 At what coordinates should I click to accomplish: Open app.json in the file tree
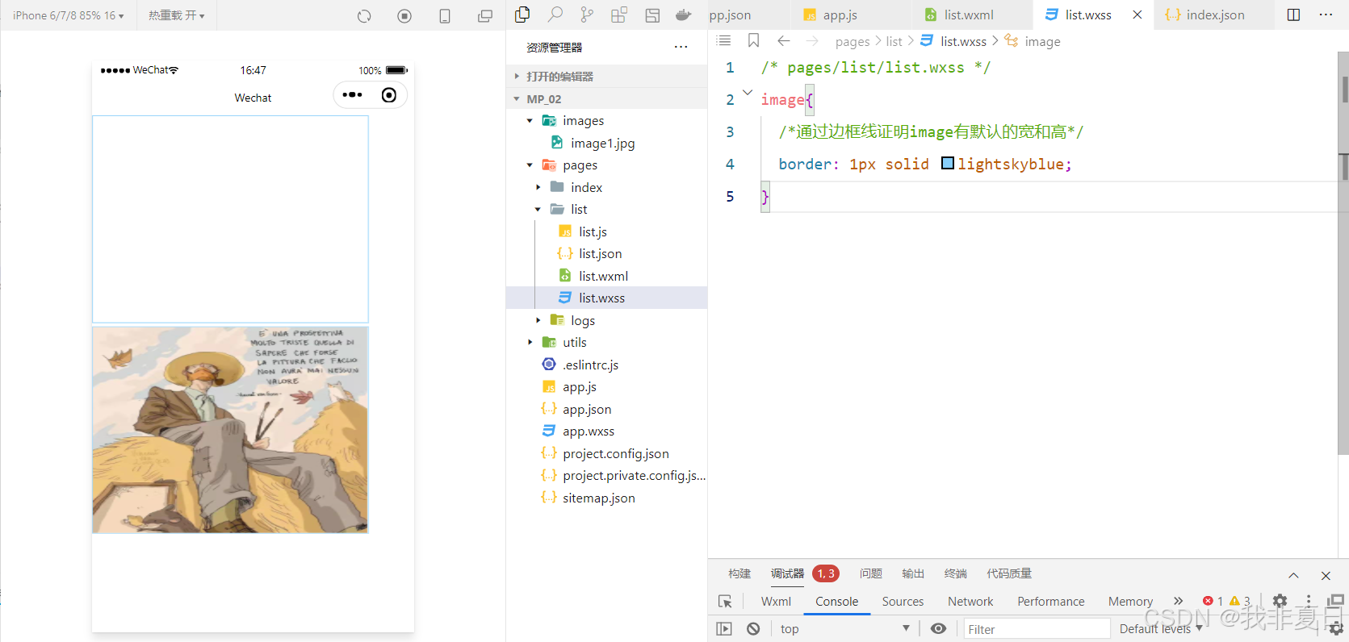(587, 409)
